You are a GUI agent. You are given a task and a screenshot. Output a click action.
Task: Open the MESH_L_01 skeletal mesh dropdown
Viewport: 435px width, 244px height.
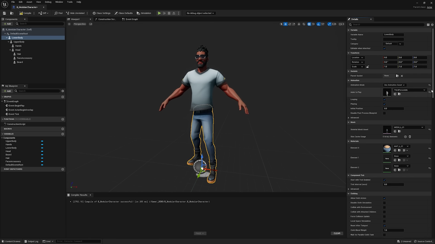(x=409, y=127)
